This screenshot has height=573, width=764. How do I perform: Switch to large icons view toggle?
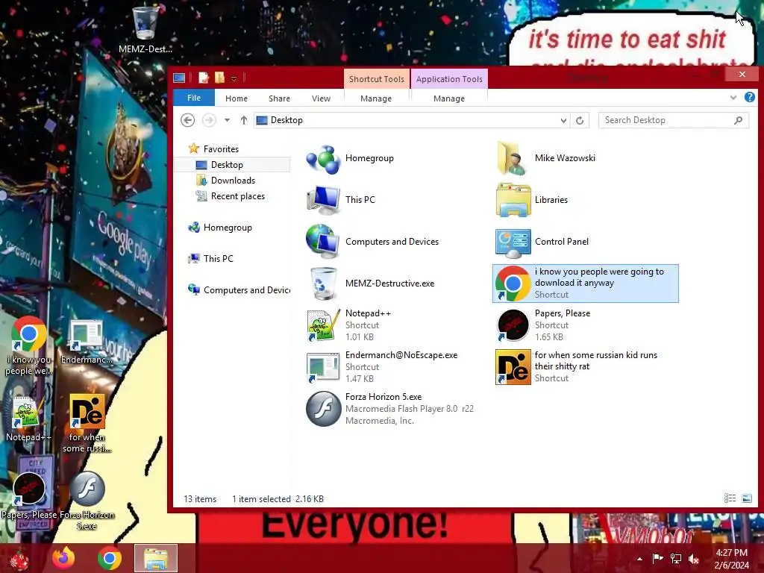point(746,498)
